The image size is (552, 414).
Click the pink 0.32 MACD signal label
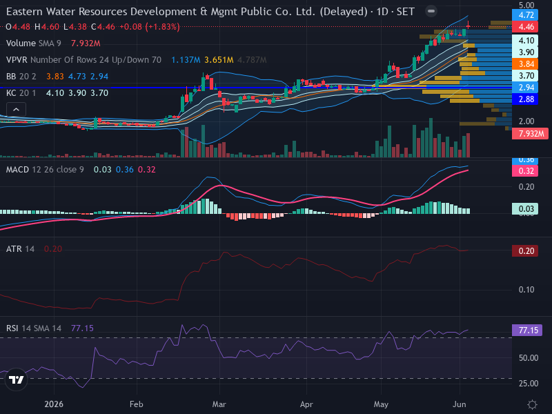tap(525, 171)
